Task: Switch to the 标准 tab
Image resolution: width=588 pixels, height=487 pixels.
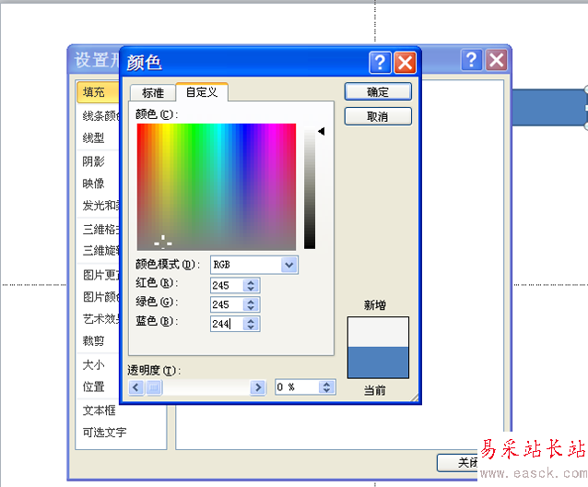Action: [153, 92]
